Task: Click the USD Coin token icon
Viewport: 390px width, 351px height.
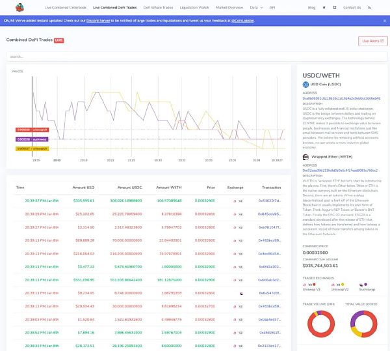Action: click(x=305, y=85)
